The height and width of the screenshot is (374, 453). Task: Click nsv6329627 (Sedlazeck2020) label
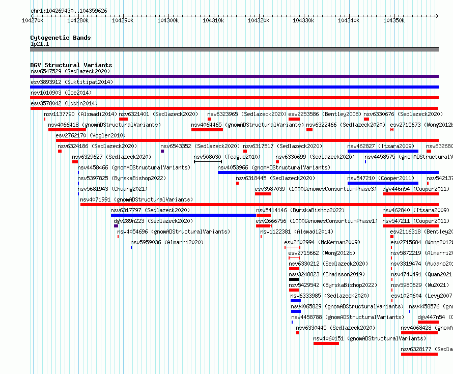point(111,157)
